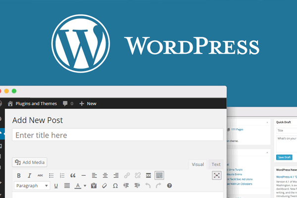Viewport: 297px width, 198px height.
Task: Underline the selected text
Action: pyautogui.click(x=56, y=186)
